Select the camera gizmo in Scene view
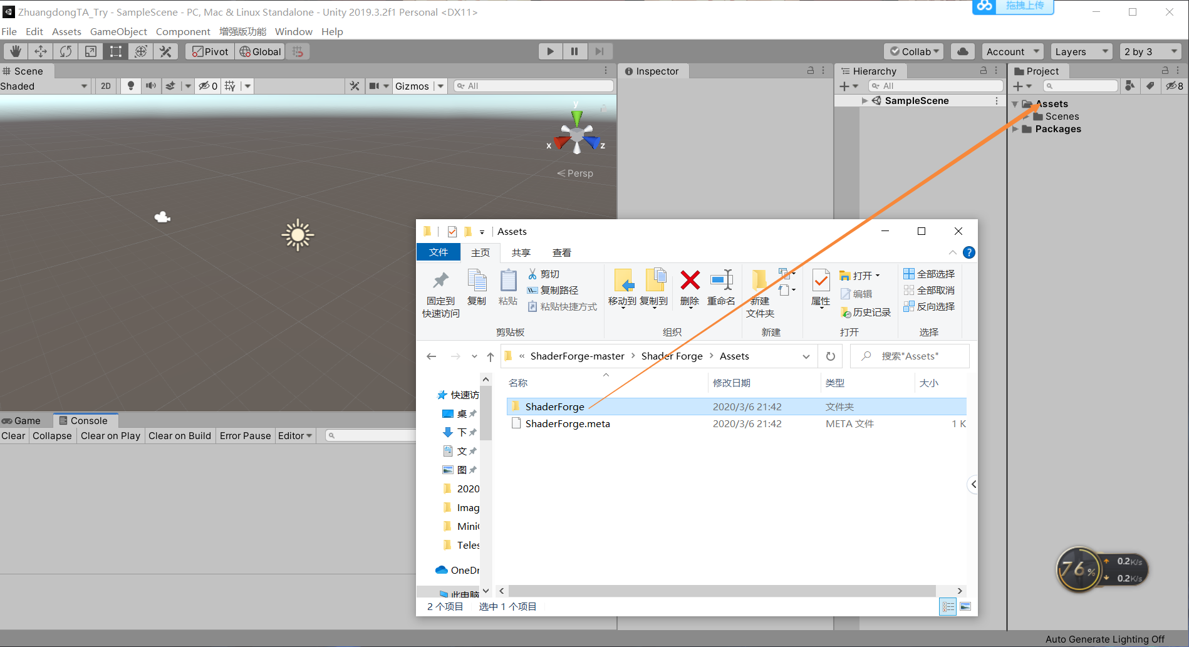This screenshot has width=1189, height=647. [x=163, y=217]
